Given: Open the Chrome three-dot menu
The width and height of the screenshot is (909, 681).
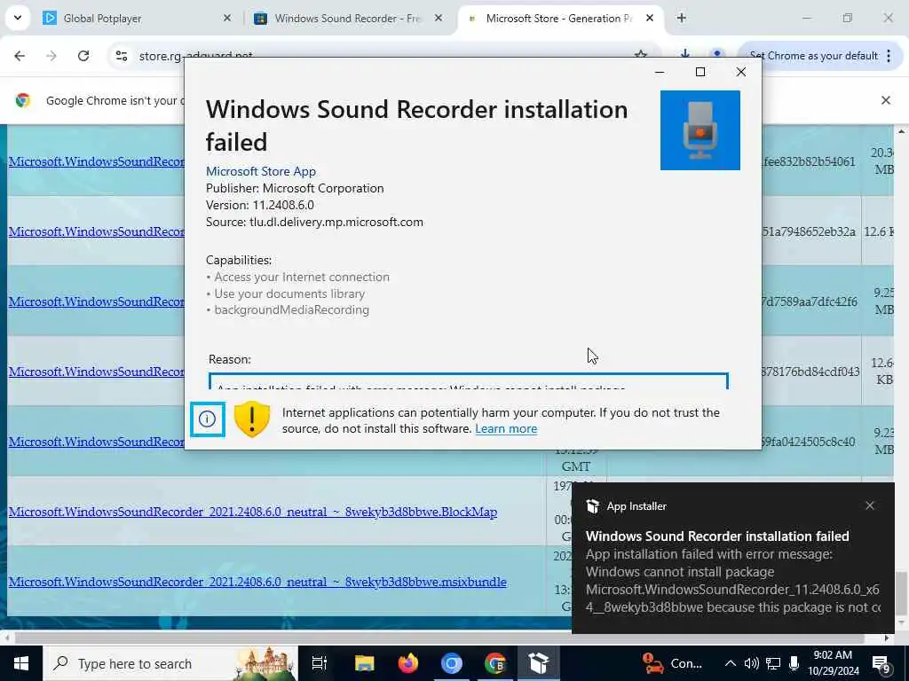Looking at the screenshot, I should [889, 56].
